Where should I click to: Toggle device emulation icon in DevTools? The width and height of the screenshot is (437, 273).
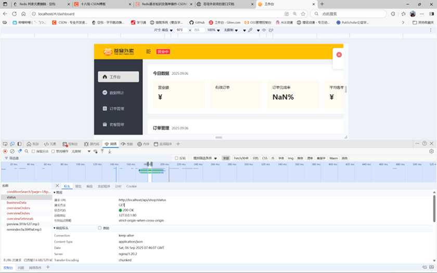click(x=12, y=144)
